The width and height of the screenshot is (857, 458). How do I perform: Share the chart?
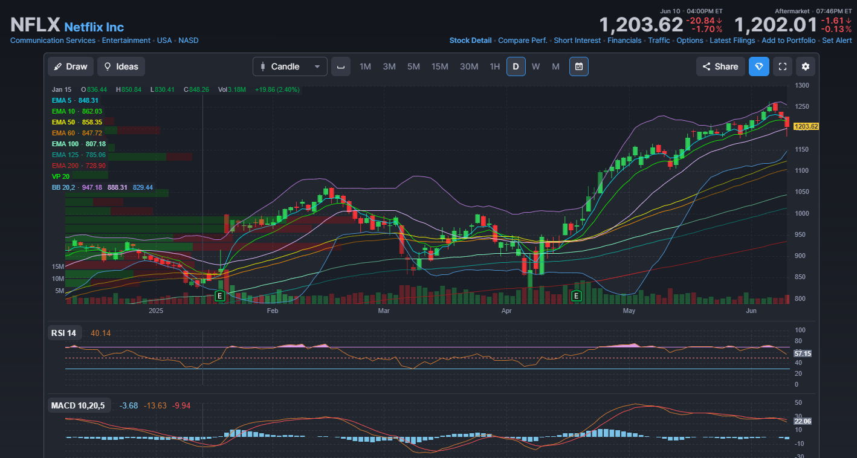(720, 66)
